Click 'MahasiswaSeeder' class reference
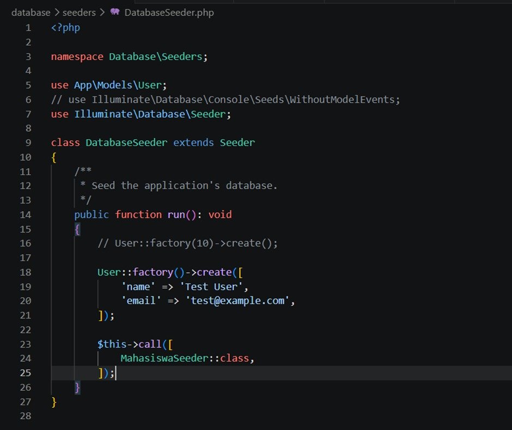The image size is (512, 430). point(164,358)
